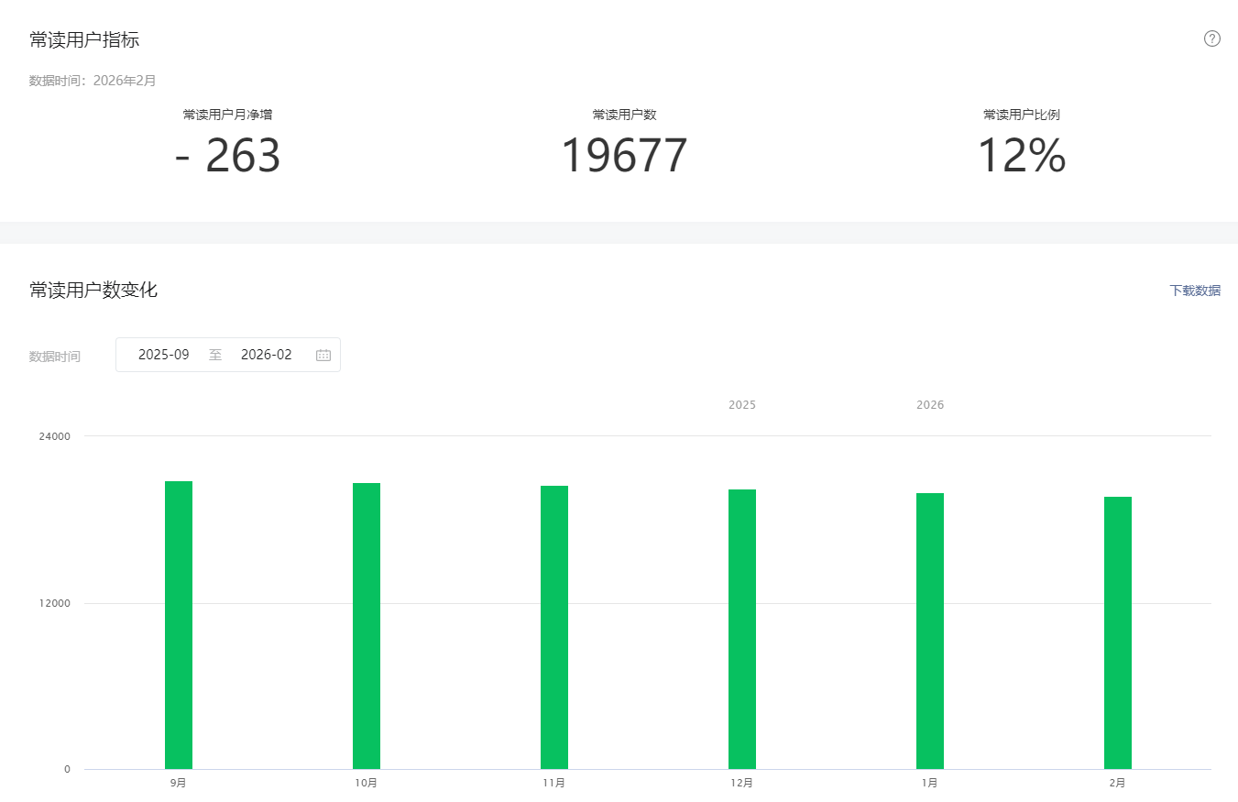This screenshot has width=1238, height=802.
Task: Click the 10月 x-axis label
Action: coord(367,784)
